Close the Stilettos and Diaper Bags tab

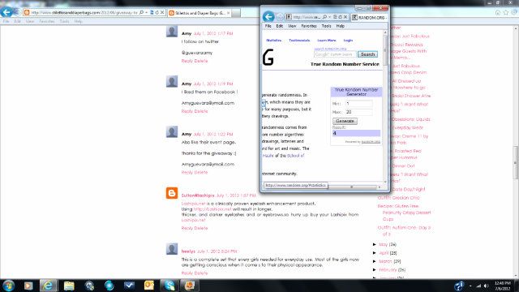pyautogui.click(x=229, y=13)
